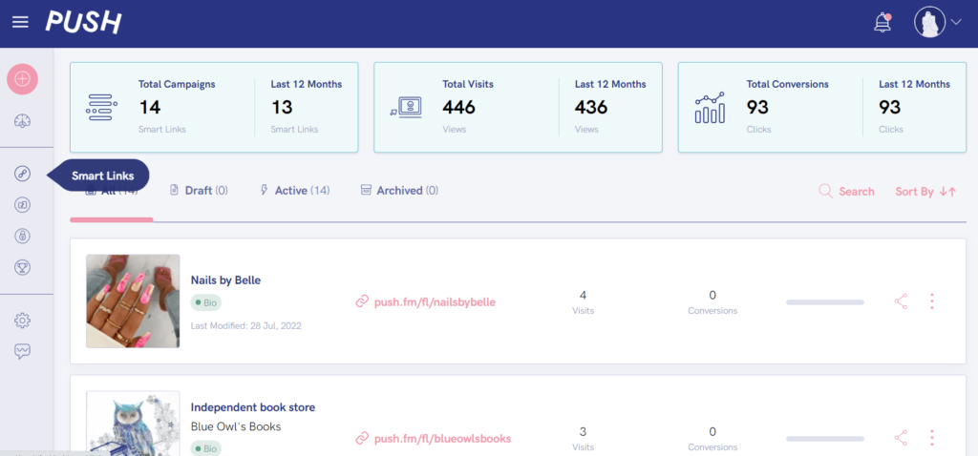Open the blue owl thumbnail
Viewport: 978px width, 456px height.
click(x=133, y=423)
